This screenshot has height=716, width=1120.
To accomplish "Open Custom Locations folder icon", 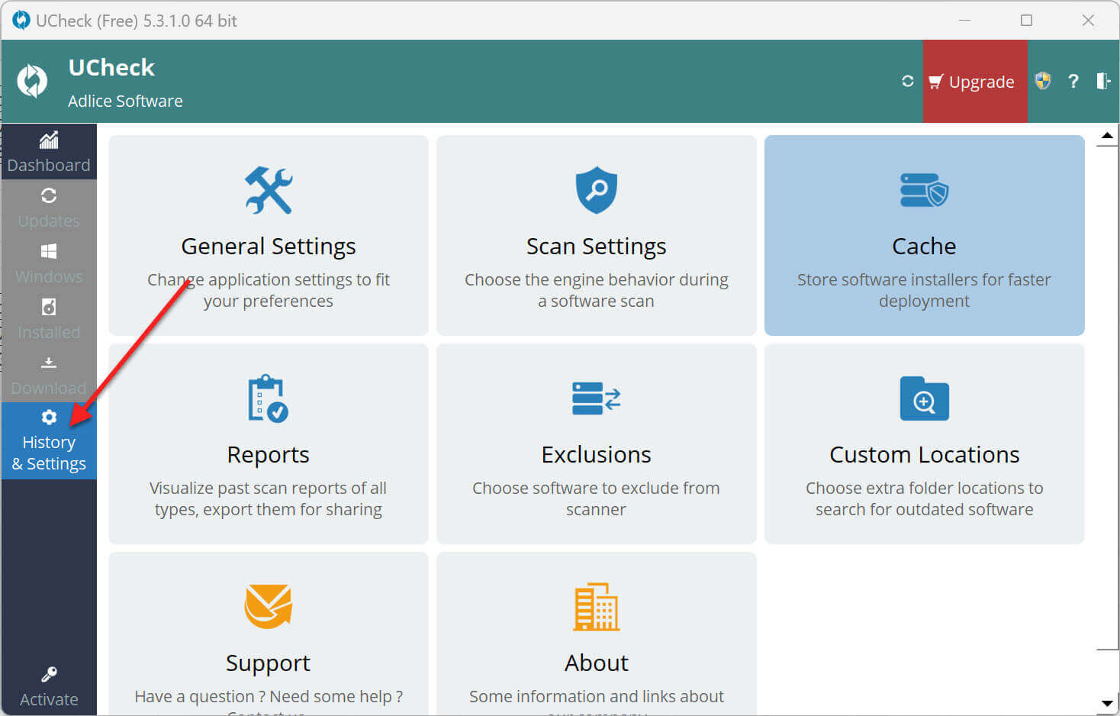I will [924, 398].
